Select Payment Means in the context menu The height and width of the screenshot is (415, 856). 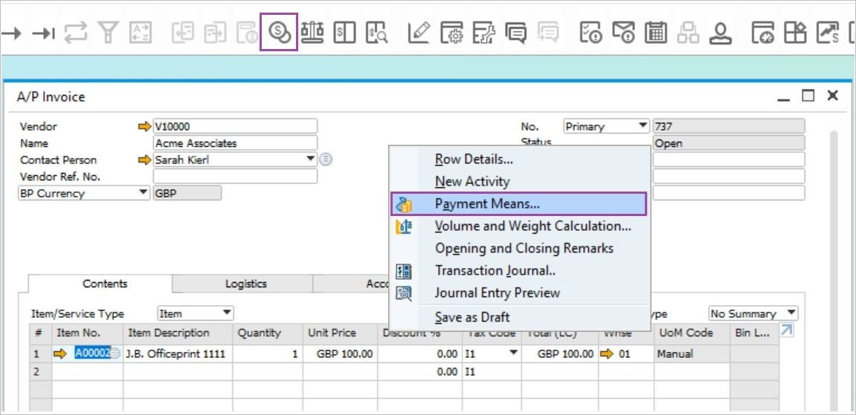pyautogui.click(x=518, y=203)
